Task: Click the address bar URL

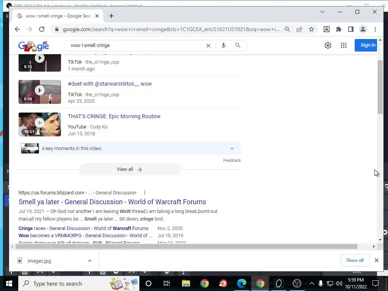Action: (171, 29)
